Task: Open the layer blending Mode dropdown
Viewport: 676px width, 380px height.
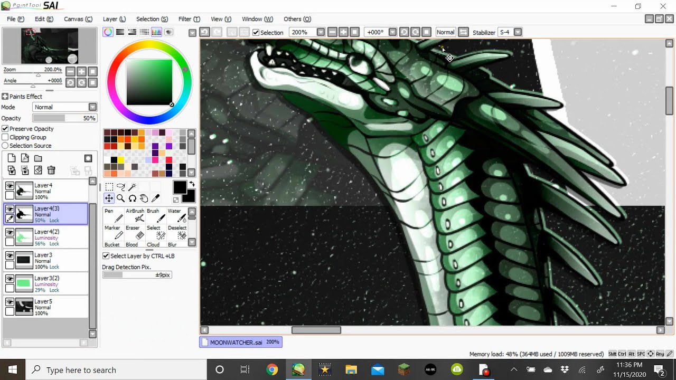Action: click(64, 107)
